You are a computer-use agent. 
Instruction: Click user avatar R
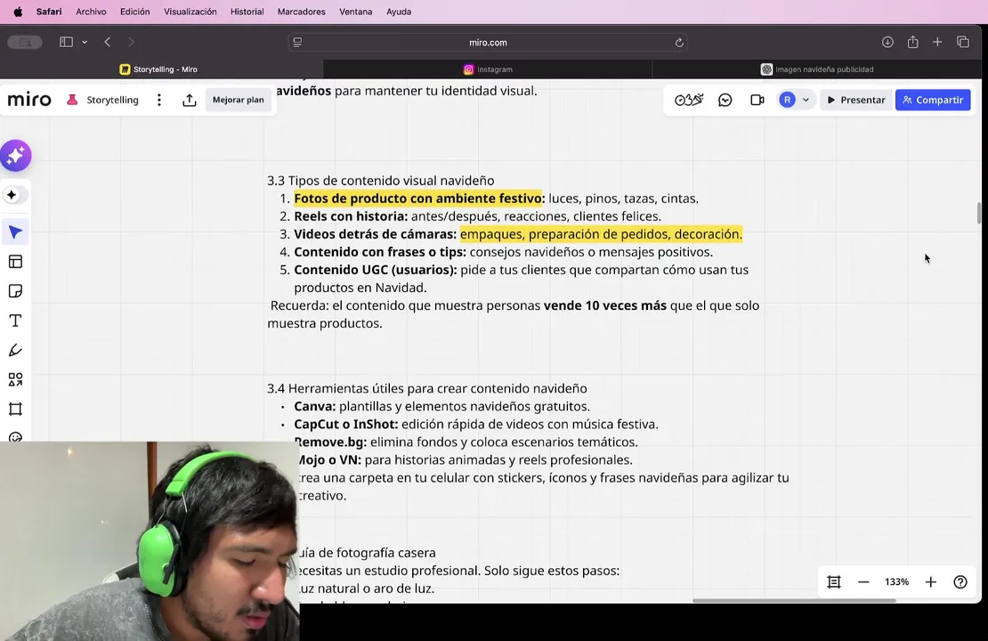coord(787,100)
